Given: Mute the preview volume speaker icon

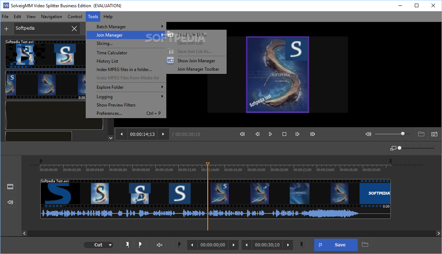Looking at the screenshot, I should pyautogui.click(x=368, y=134).
